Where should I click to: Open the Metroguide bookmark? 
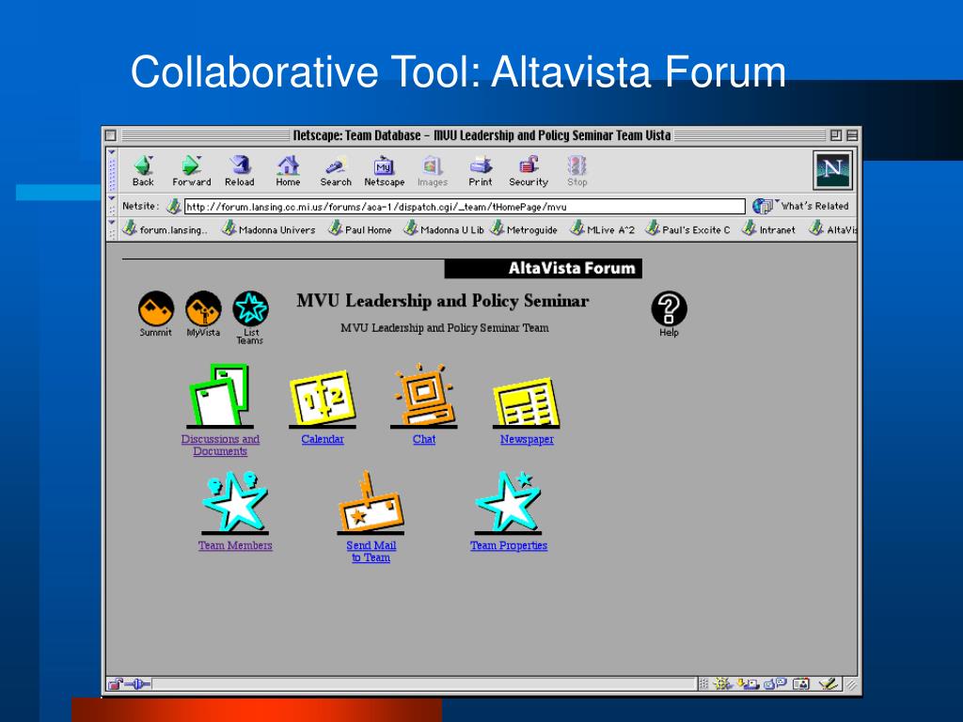[524, 229]
